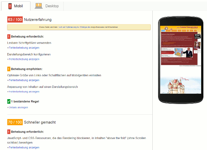Image resolution: width=207 pixels, height=150 pixels.
Task: Expand Details anzeigen under 1 bestandene Regel
Action: 18,108
